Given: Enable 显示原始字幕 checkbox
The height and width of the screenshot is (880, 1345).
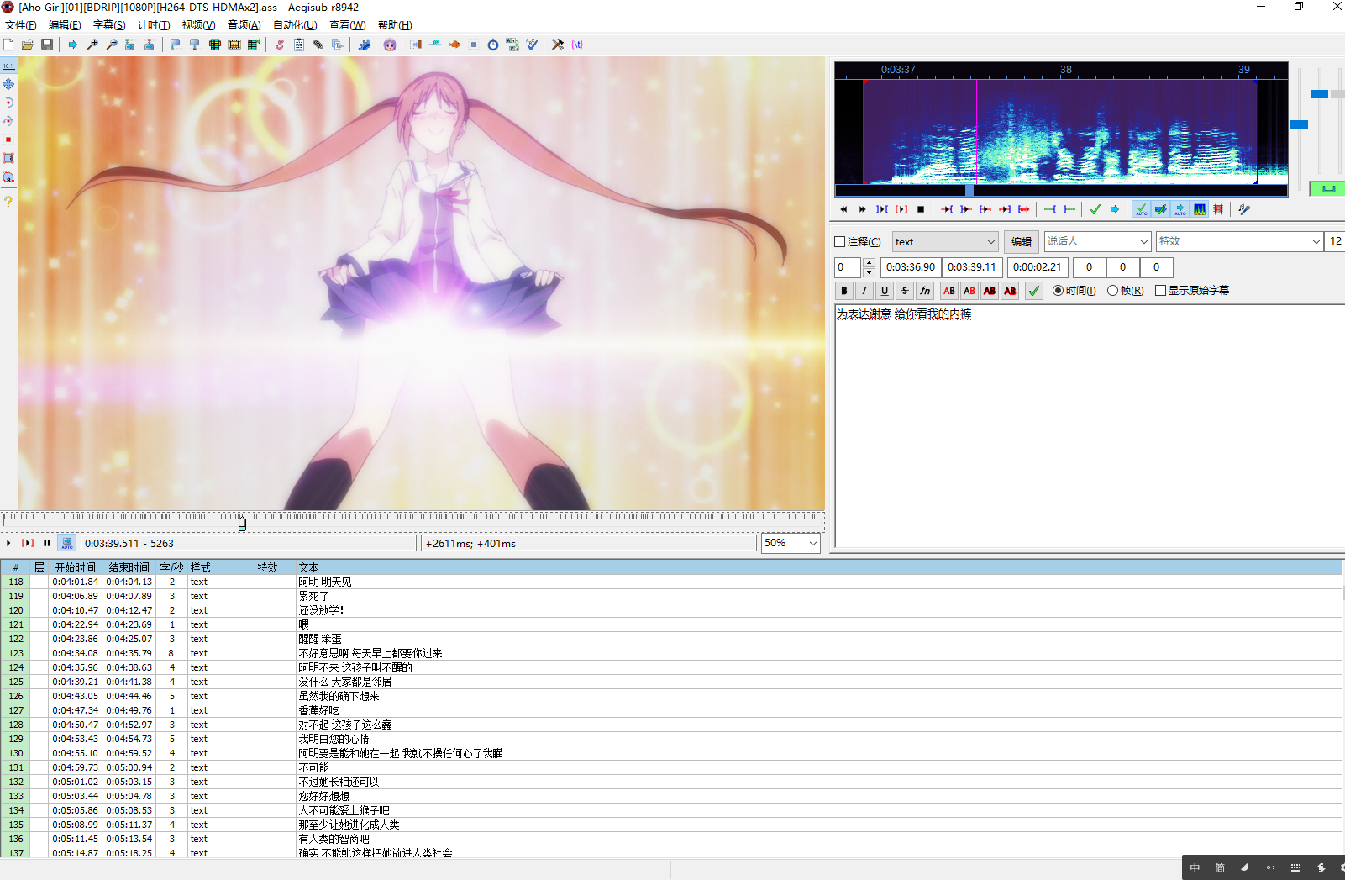Looking at the screenshot, I should coord(1160,291).
